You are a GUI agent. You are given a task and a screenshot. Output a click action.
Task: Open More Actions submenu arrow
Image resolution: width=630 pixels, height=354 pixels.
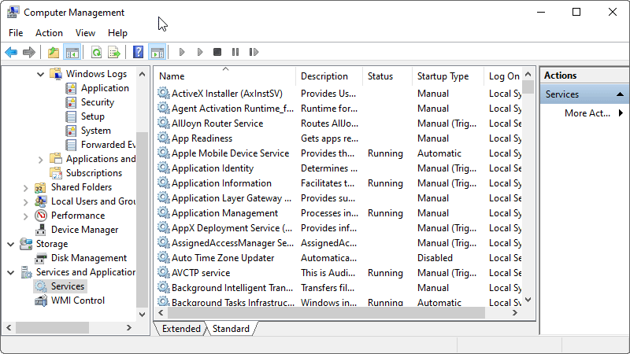coord(621,113)
